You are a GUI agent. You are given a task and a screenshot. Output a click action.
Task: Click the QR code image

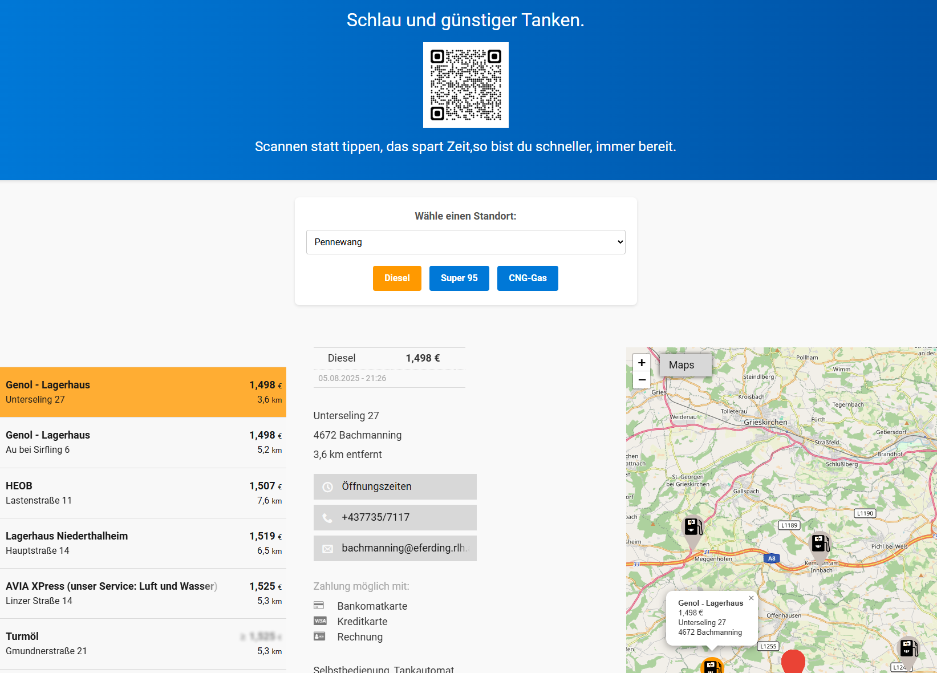tap(465, 85)
